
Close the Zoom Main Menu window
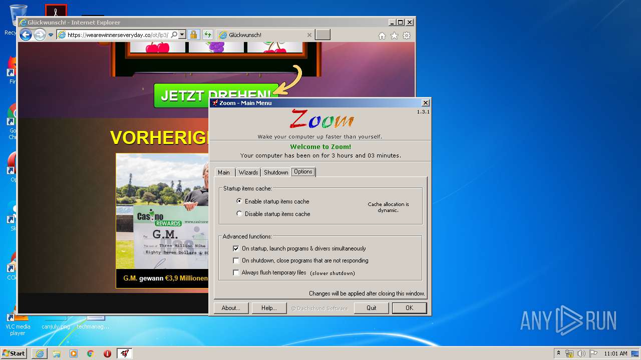point(425,103)
